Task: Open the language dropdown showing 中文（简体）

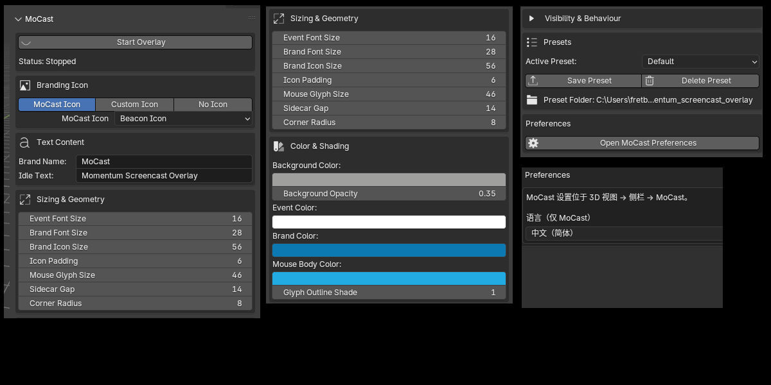Action: click(x=624, y=234)
